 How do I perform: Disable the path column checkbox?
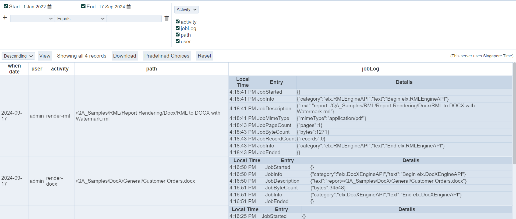[x=178, y=35]
